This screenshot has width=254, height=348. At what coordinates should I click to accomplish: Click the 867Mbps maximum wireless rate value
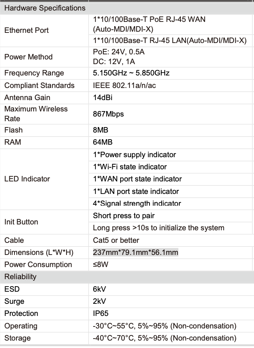coord(108,114)
